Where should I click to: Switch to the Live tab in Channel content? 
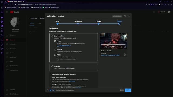click(40, 23)
